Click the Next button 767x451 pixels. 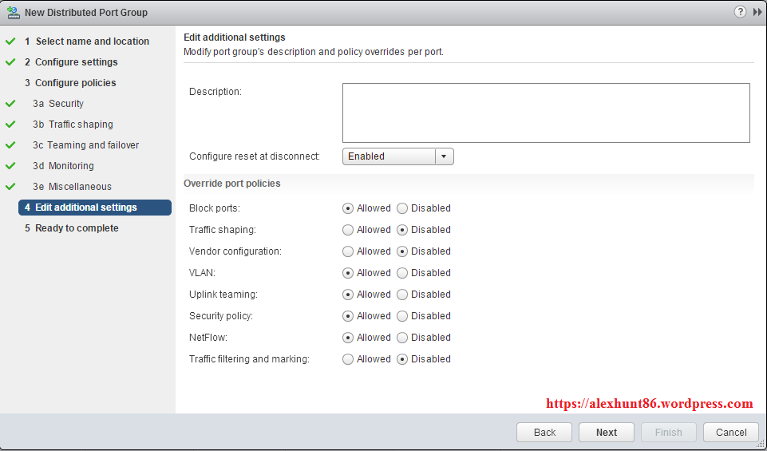607,433
